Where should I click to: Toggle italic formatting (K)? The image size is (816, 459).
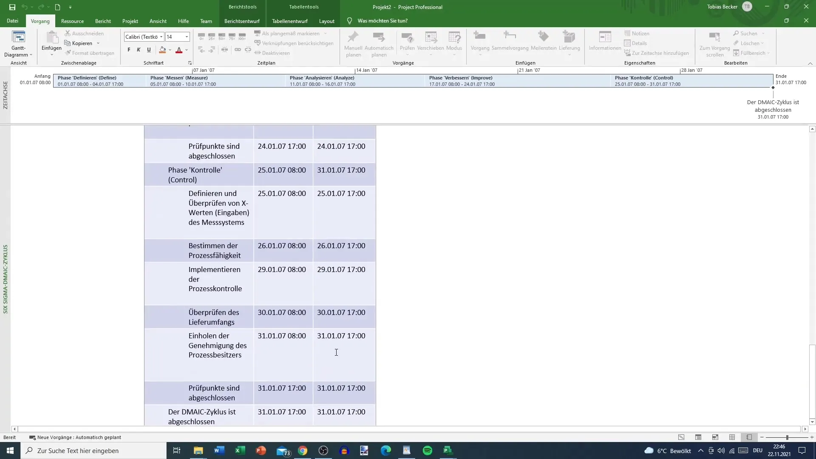coord(139,50)
